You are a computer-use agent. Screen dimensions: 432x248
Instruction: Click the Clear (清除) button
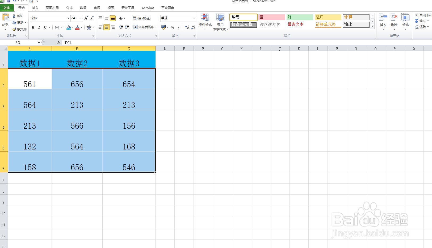click(422, 27)
